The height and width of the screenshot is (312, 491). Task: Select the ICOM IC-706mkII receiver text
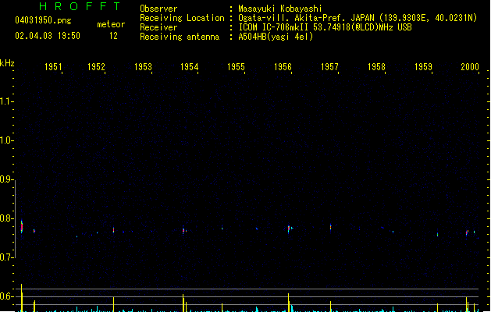click(325, 27)
